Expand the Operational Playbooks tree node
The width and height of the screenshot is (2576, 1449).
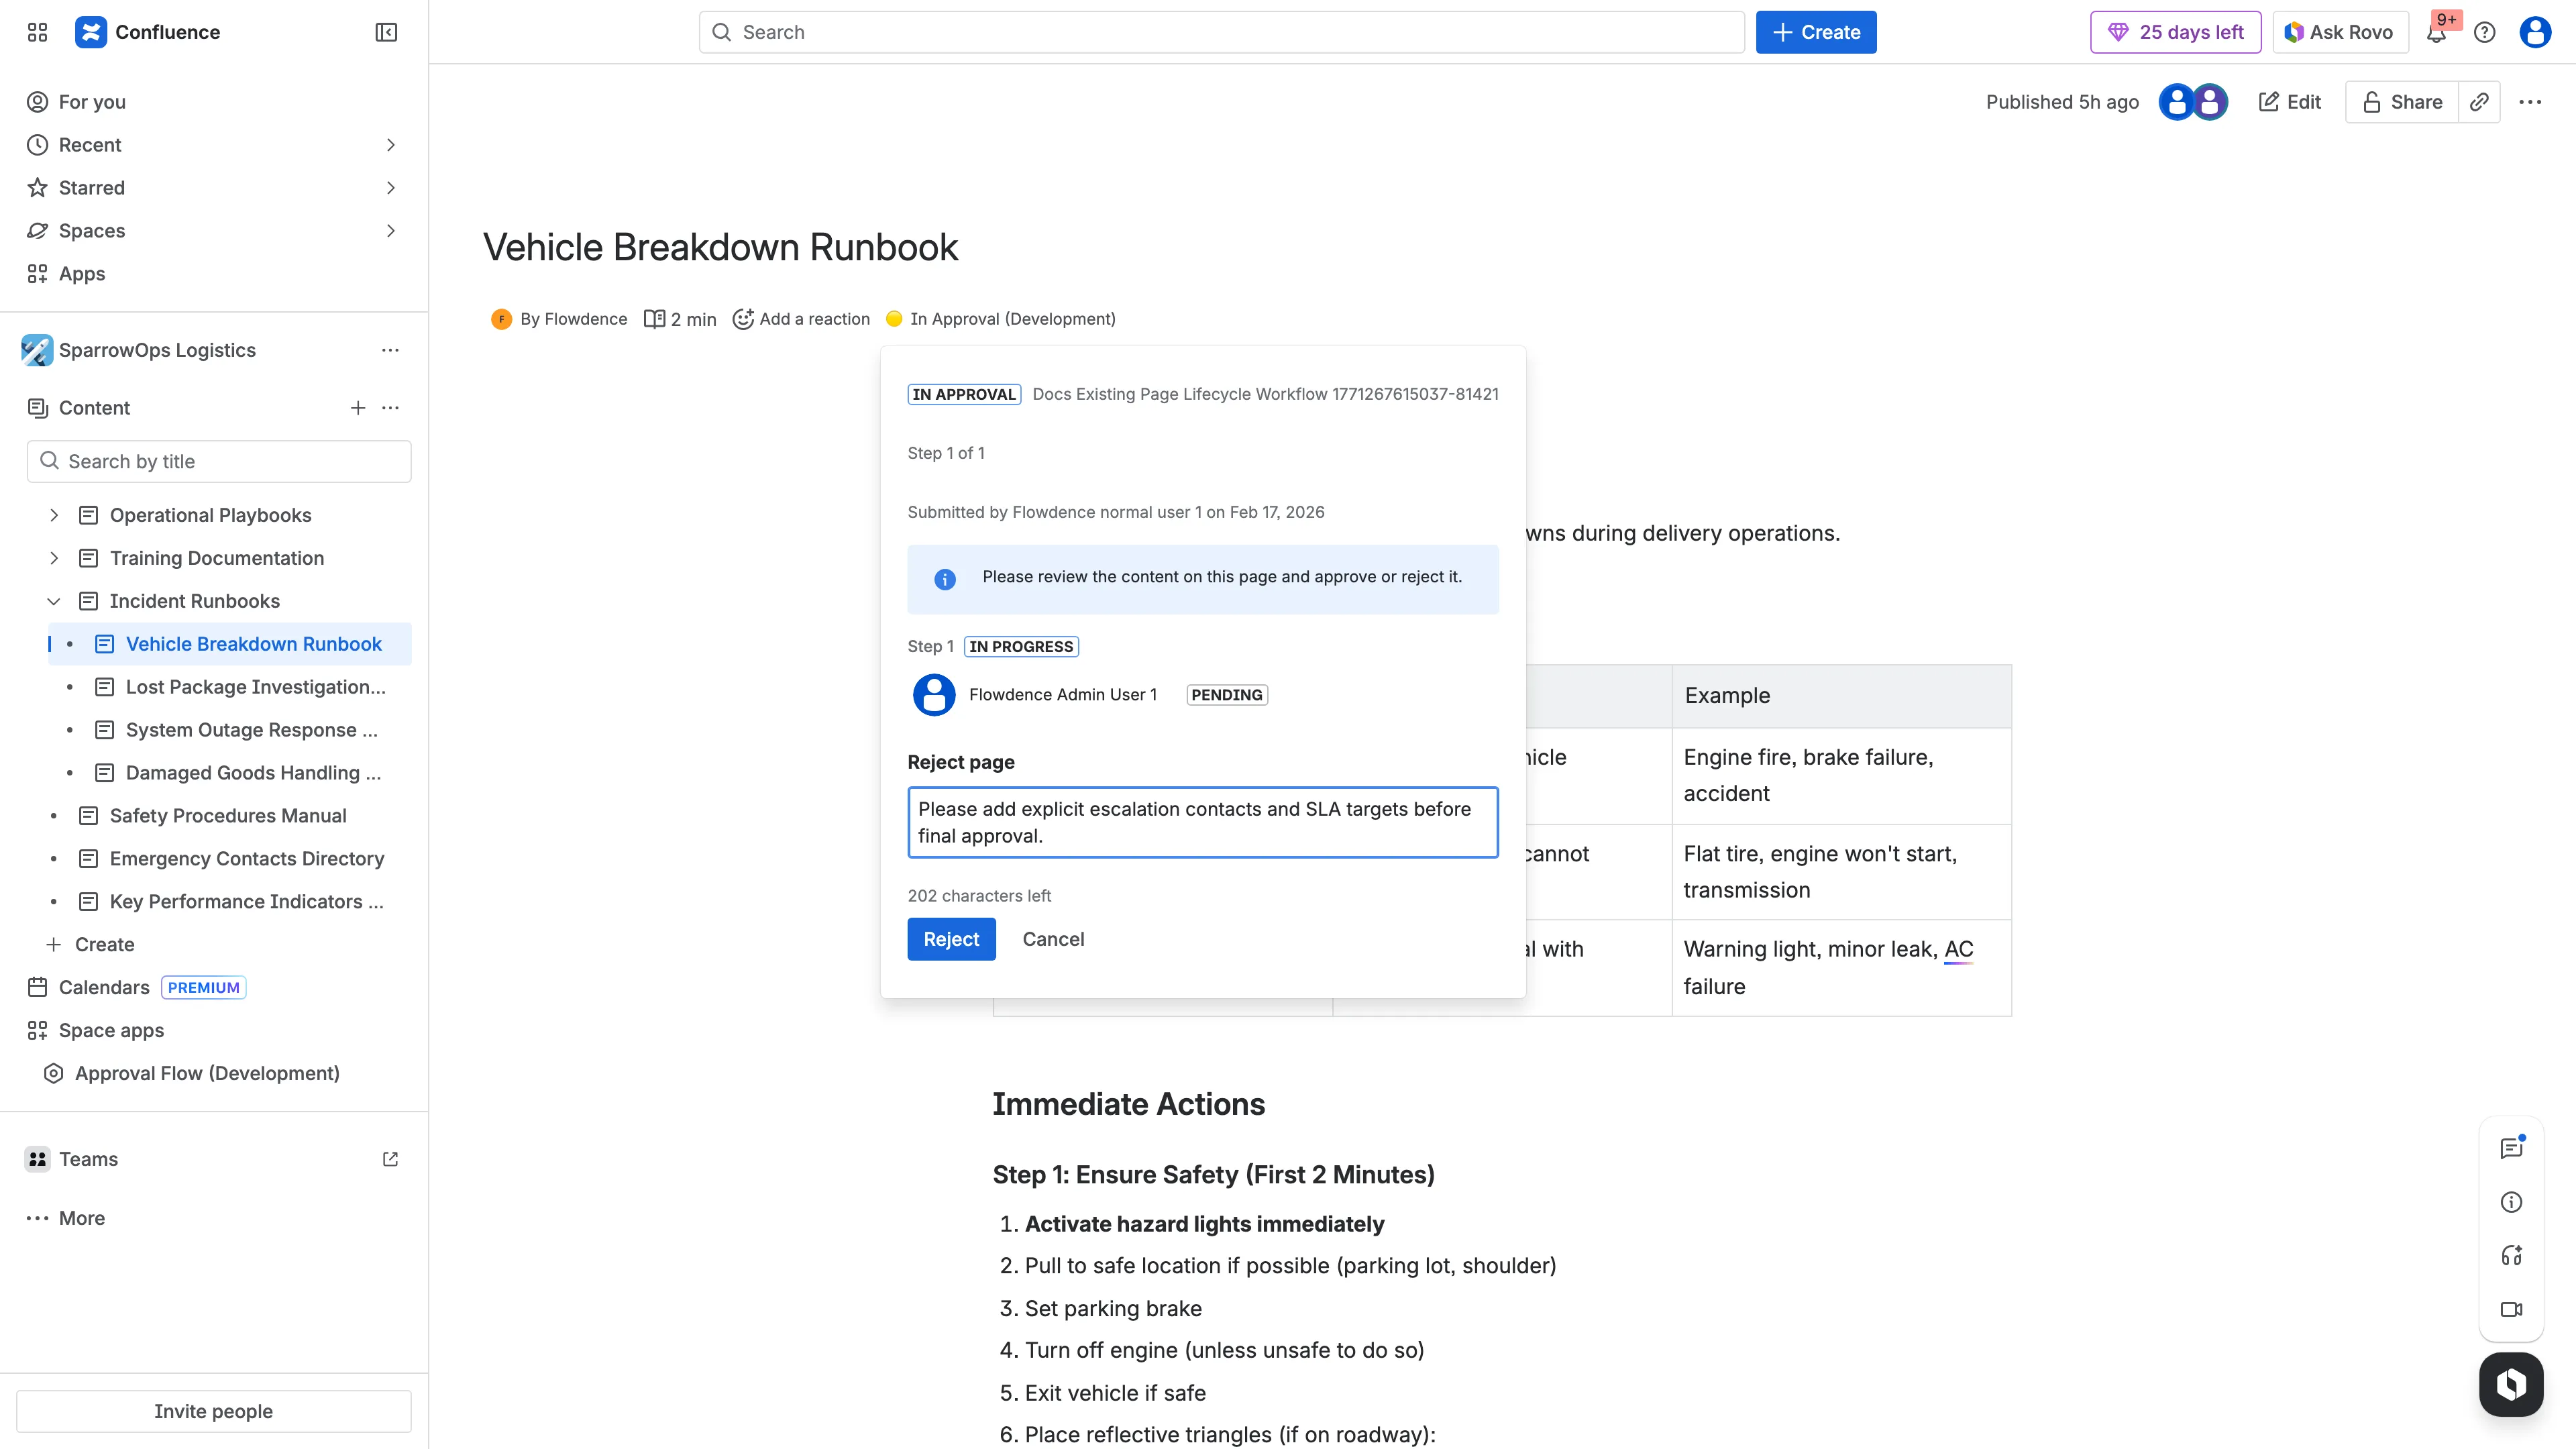pyautogui.click(x=54, y=515)
